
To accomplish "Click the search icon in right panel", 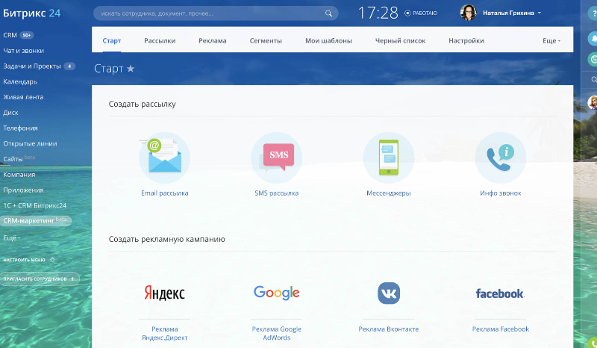I will point(593,80).
